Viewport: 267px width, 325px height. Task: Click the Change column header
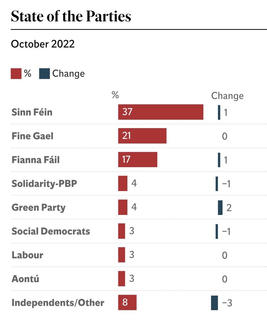tap(227, 96)
